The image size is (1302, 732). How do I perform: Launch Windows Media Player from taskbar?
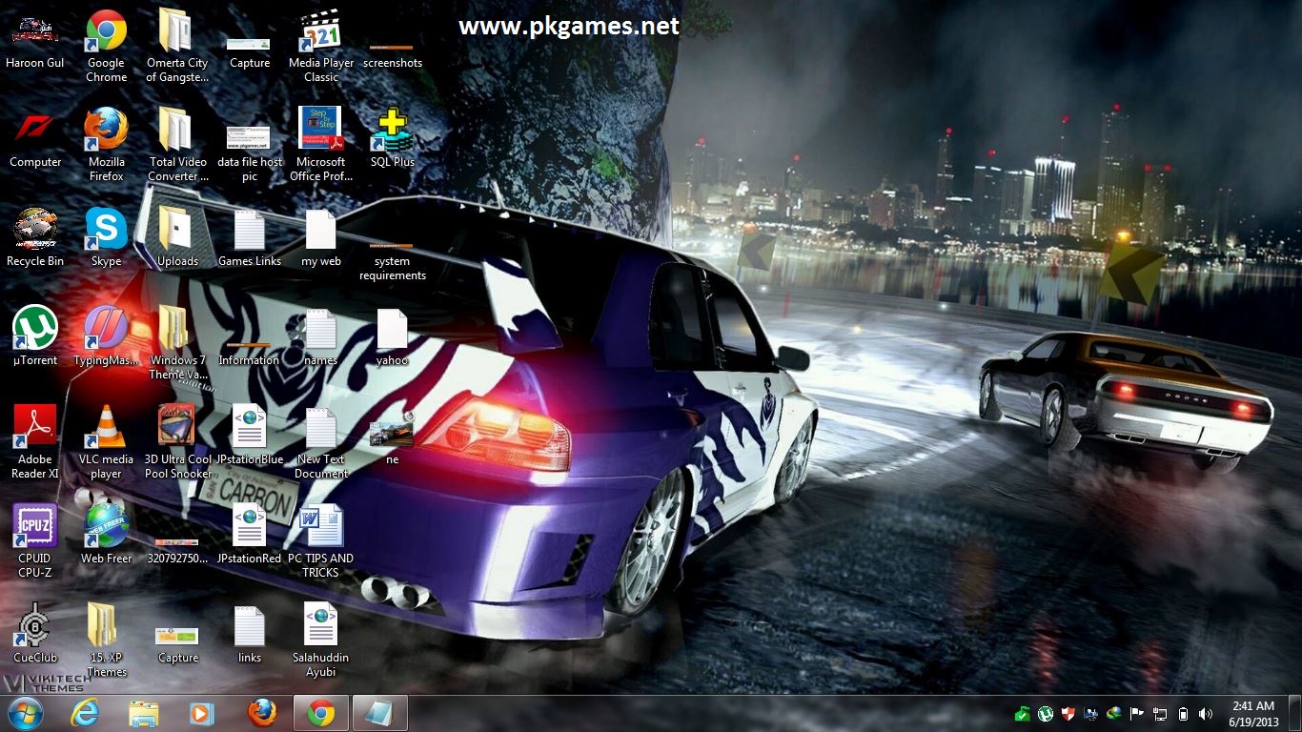[202, 713]
